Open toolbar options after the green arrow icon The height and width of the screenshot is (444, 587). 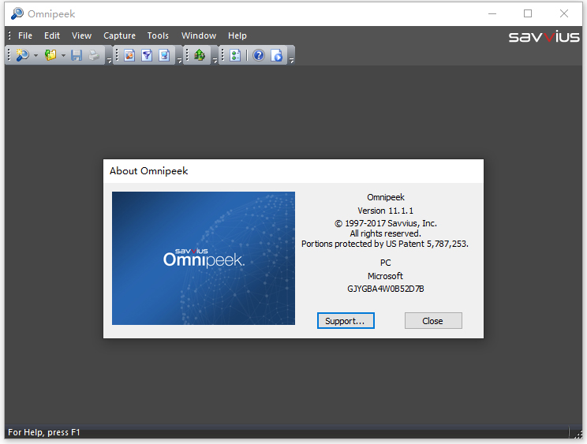point(215,60)
